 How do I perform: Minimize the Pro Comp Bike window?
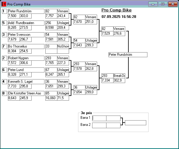[153, 4]
